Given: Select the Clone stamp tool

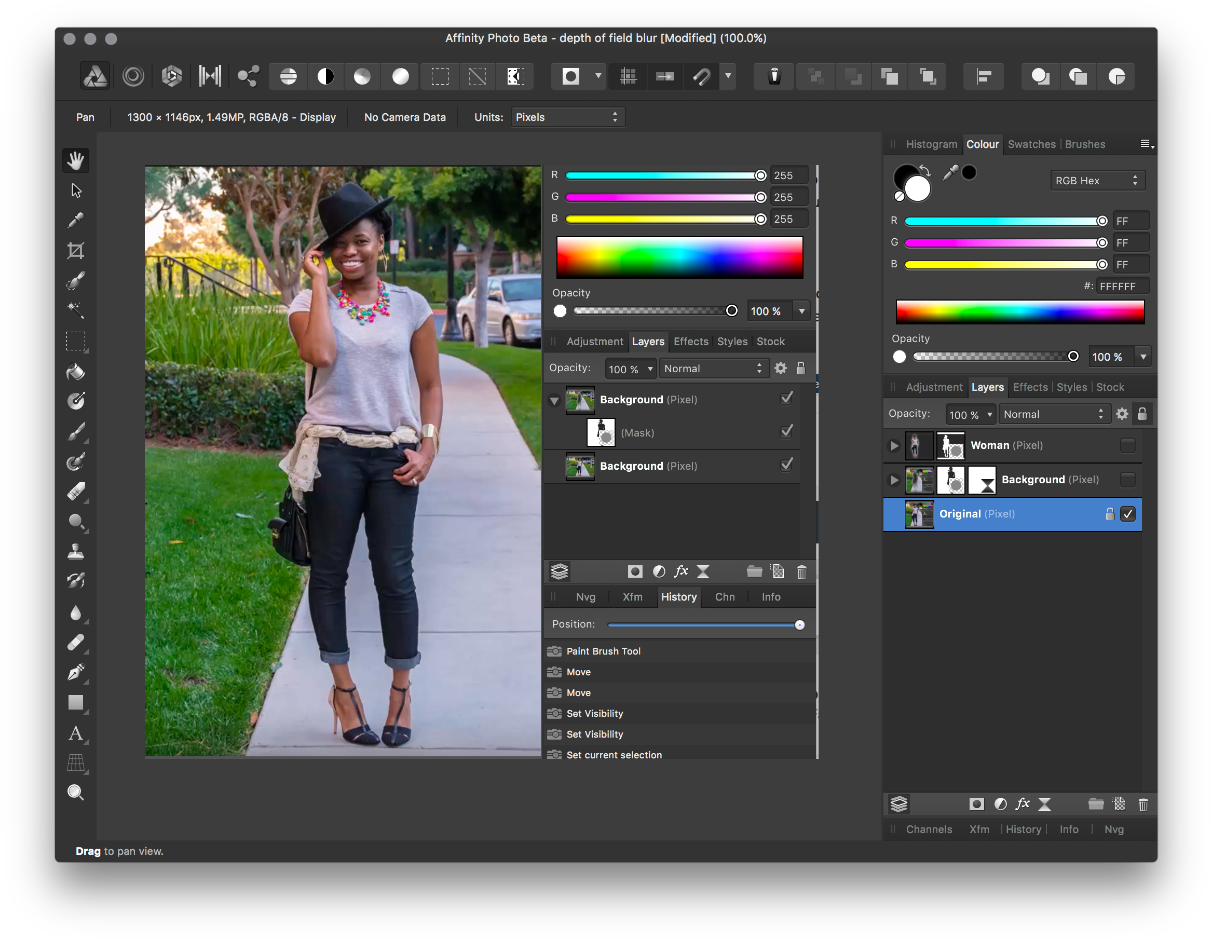Looking at the screenshot, I should (76, 551).
